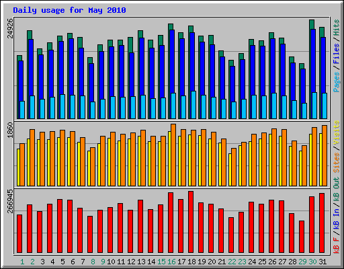Click the blue "Files" legend label

click(x=337, y=54)
